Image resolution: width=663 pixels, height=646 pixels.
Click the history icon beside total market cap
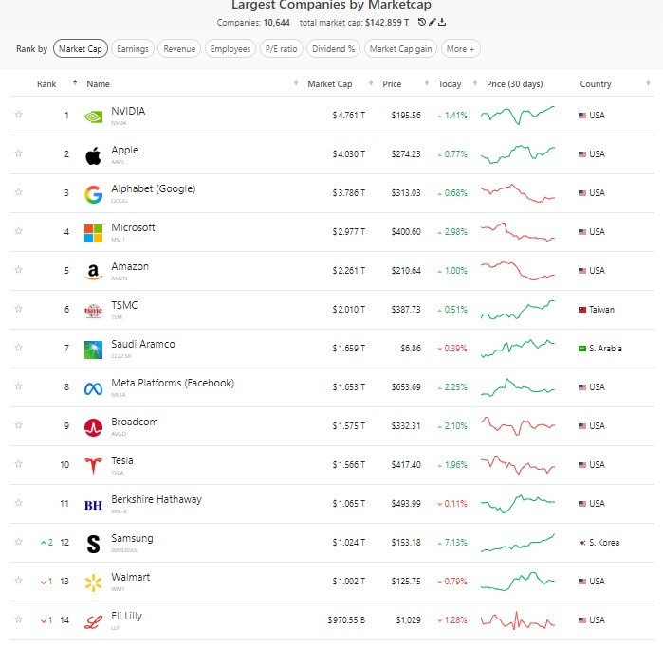pyautogui.click(x=422, y=22)
